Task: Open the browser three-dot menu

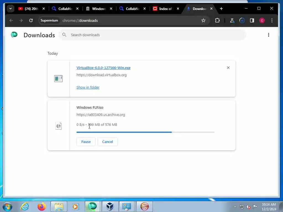Action: (x=272, y=20)
